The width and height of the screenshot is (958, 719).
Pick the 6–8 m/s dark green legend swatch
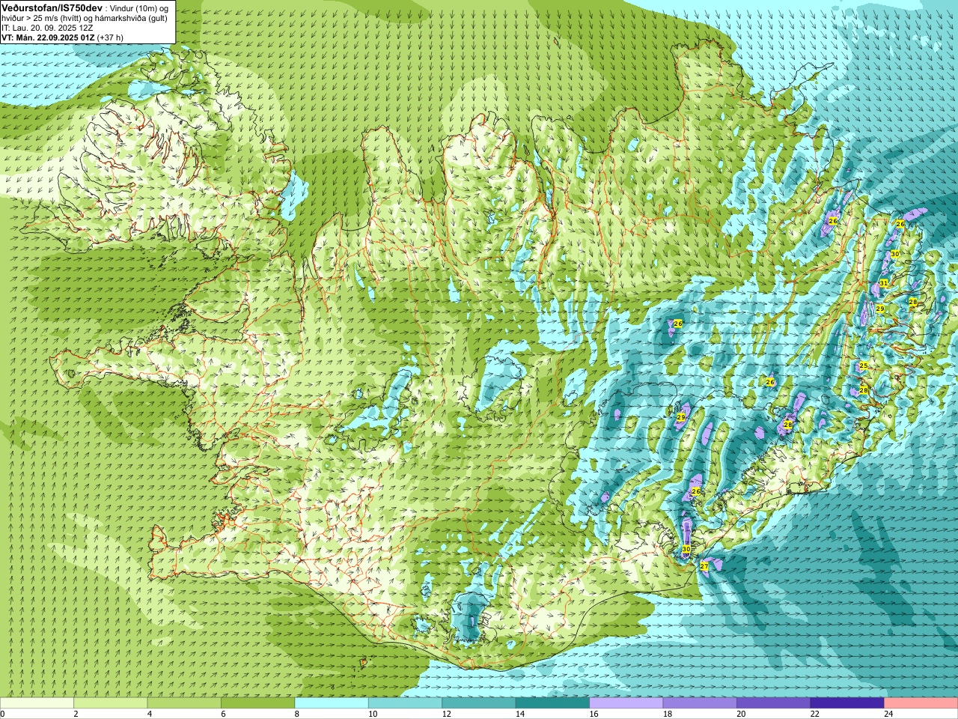(x=257, y=703)
